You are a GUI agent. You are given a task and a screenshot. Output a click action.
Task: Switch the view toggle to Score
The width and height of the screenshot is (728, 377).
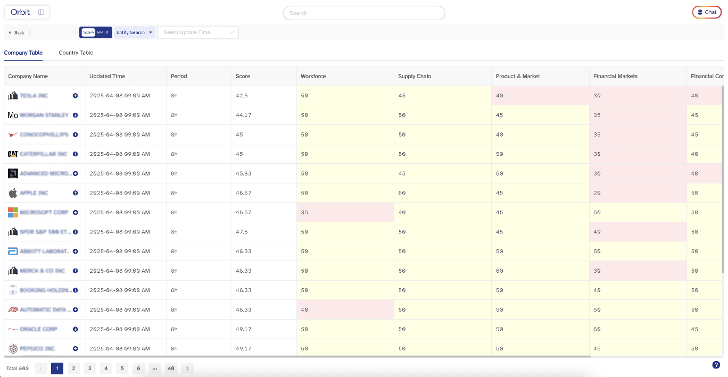[x=88, y=32]
